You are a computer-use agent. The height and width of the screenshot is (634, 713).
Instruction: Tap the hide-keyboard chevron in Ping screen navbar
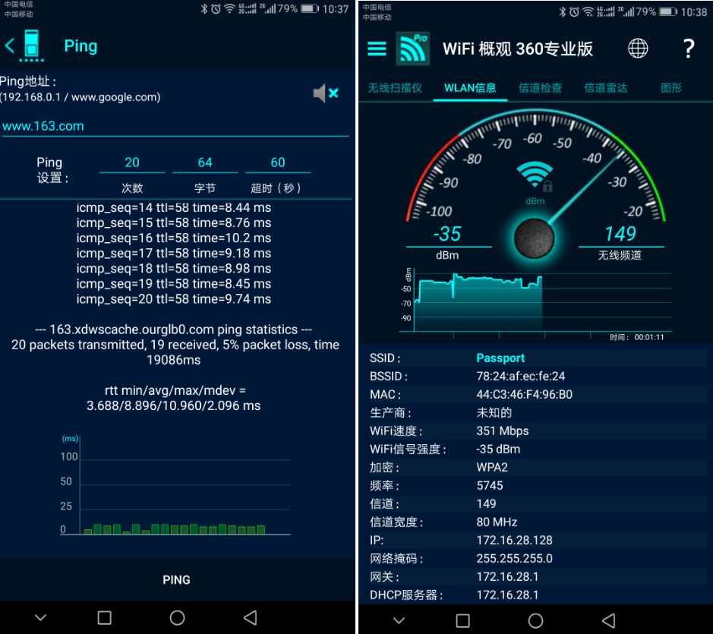click(40, 617)
